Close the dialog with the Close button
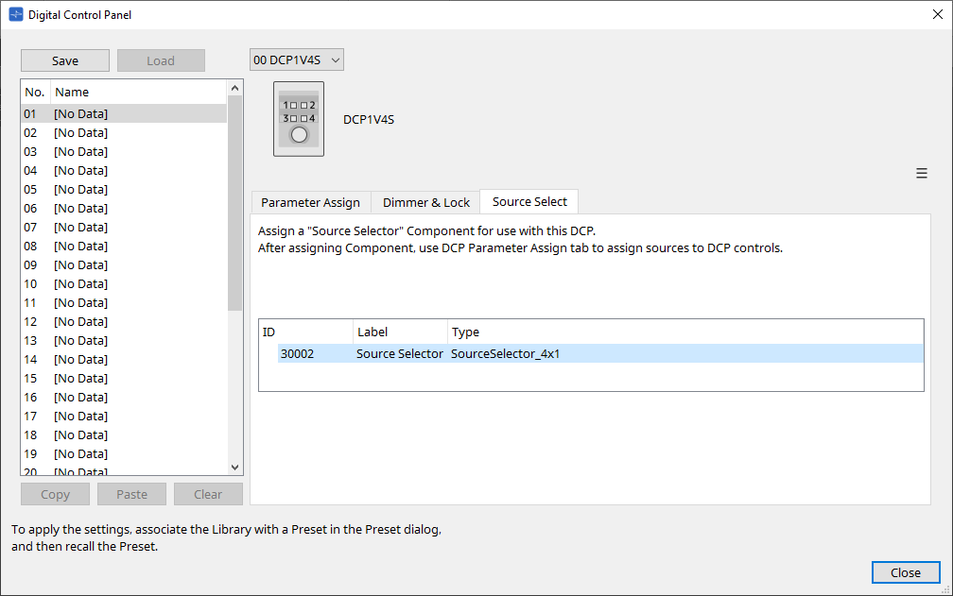The image size is (953, 596). click(x=905, y=571)
